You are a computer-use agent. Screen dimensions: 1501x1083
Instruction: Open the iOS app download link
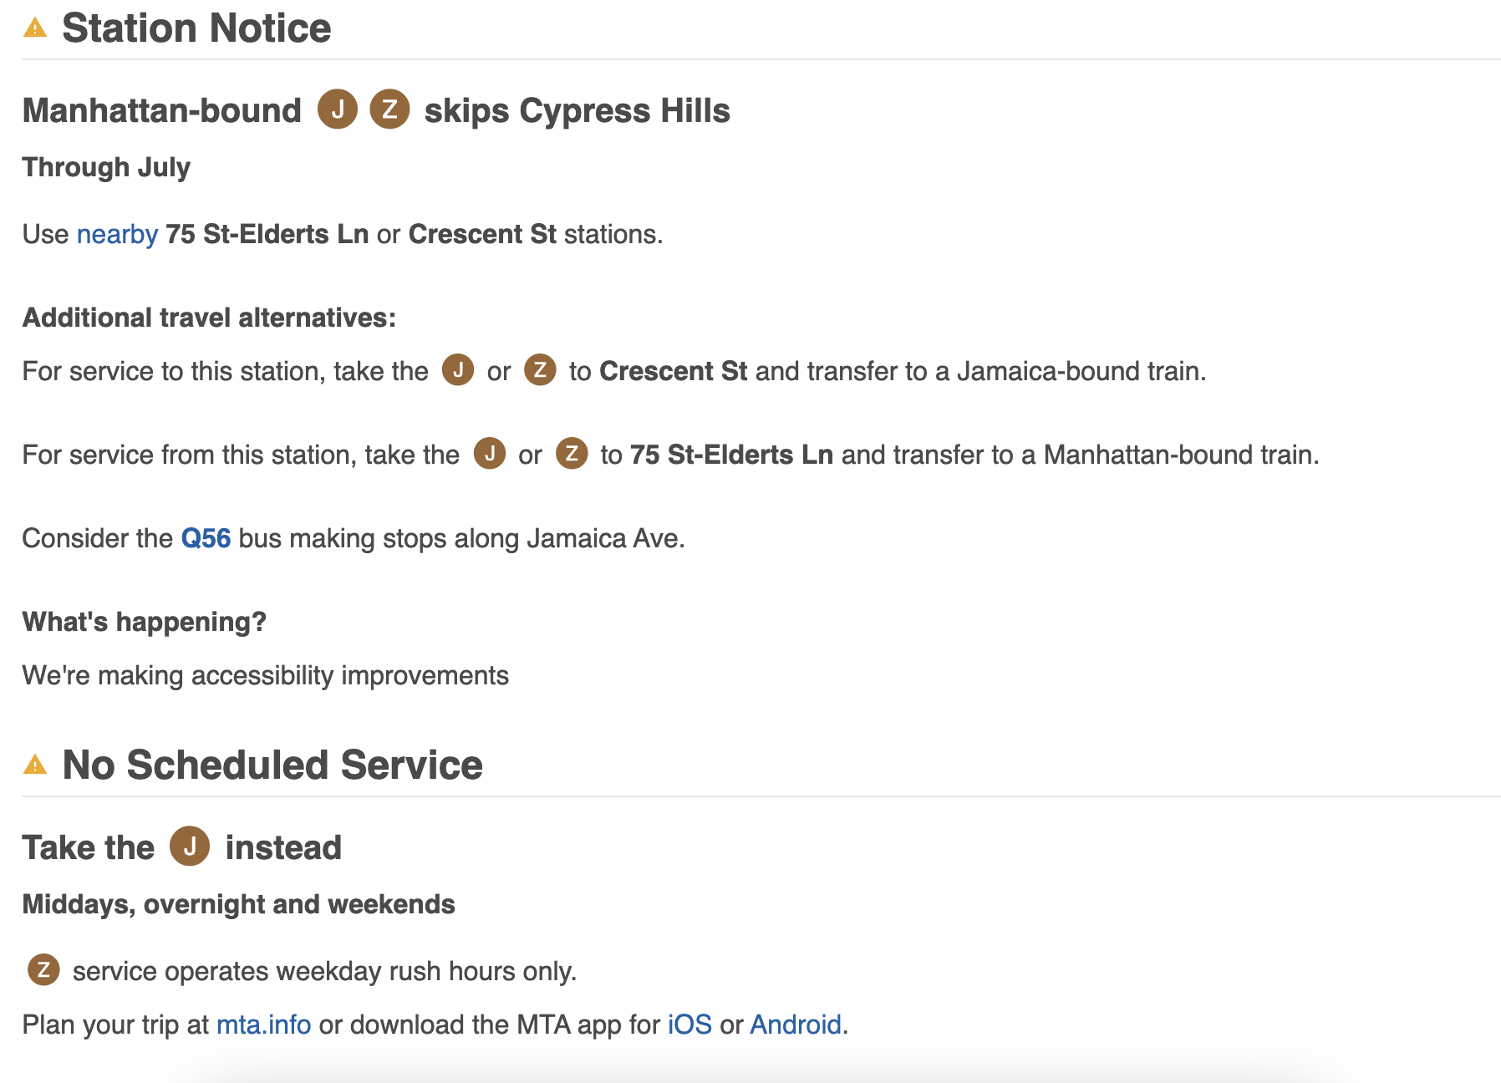(689, 1025)
